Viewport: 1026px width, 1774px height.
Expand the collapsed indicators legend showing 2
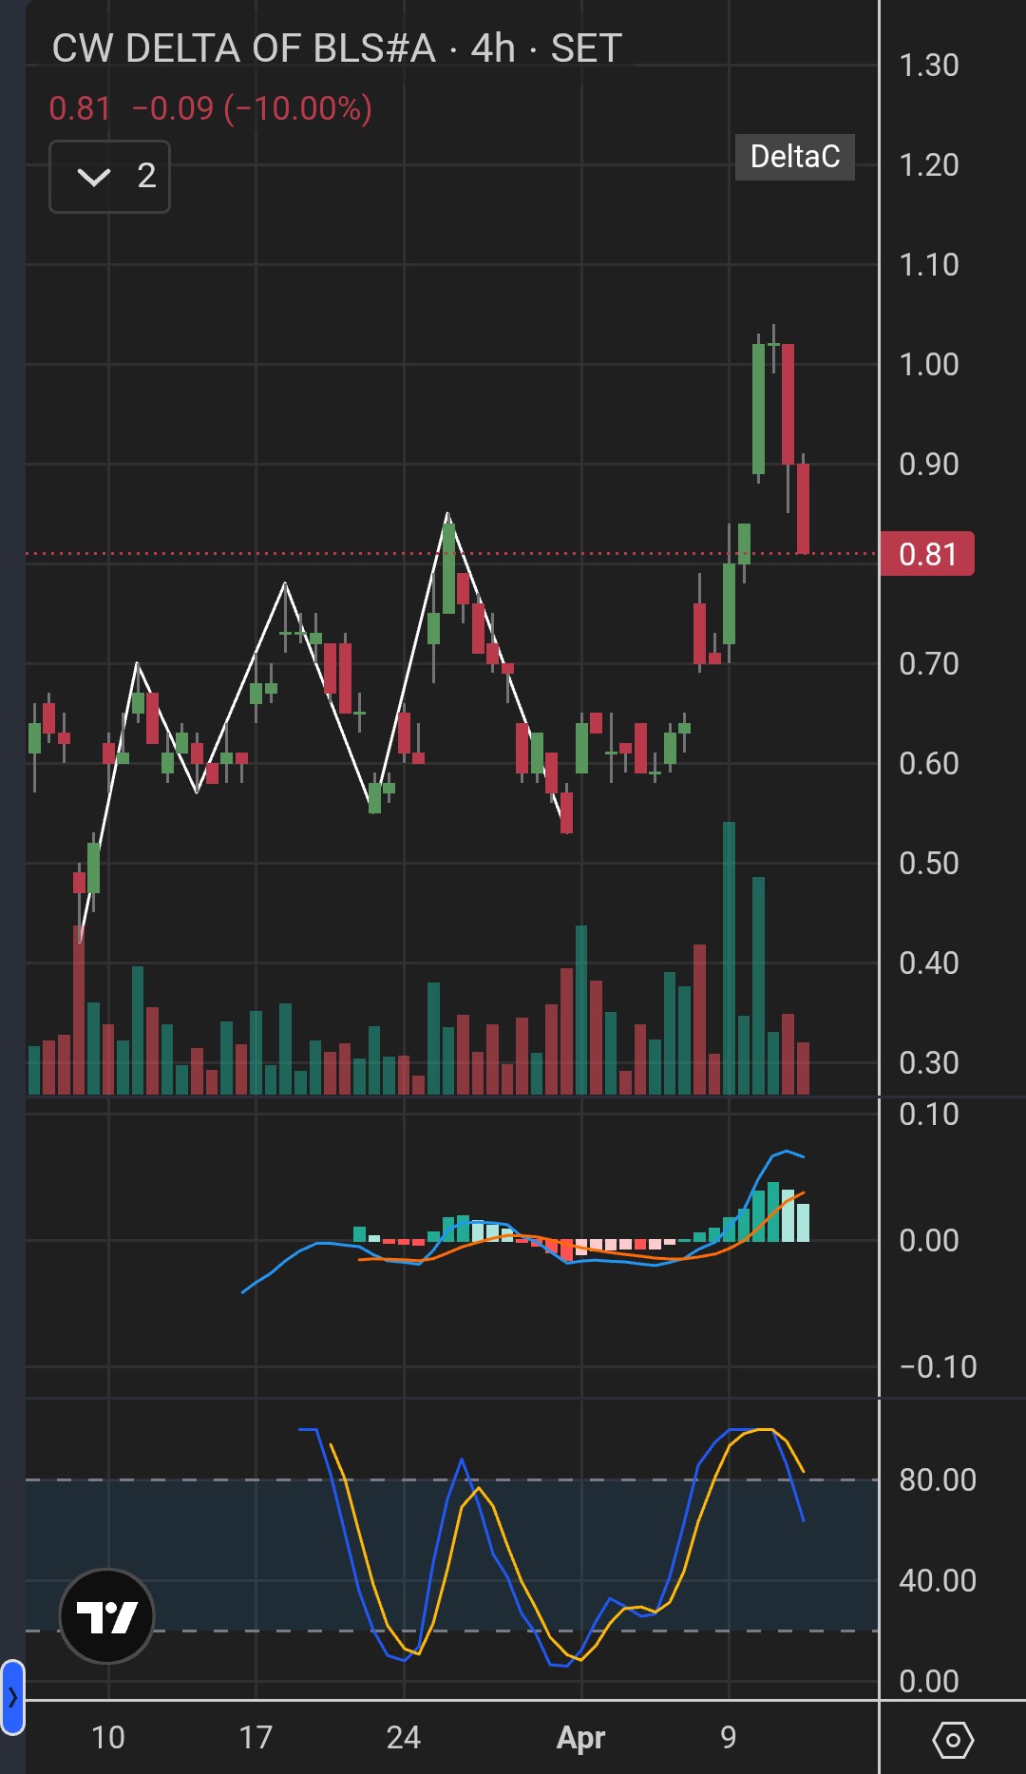click(109, 177)
